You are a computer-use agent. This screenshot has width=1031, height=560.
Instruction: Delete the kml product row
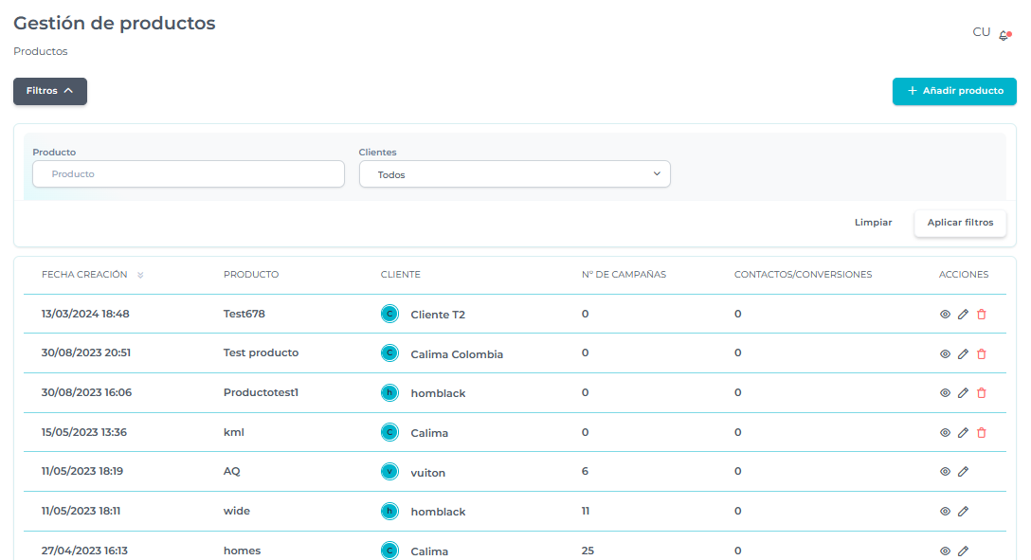(x=981, y=433)
